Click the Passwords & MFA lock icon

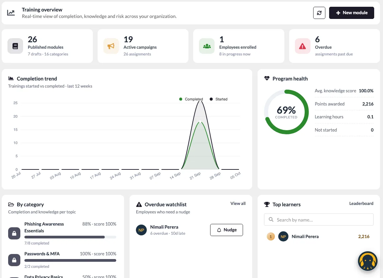(14, 260)
